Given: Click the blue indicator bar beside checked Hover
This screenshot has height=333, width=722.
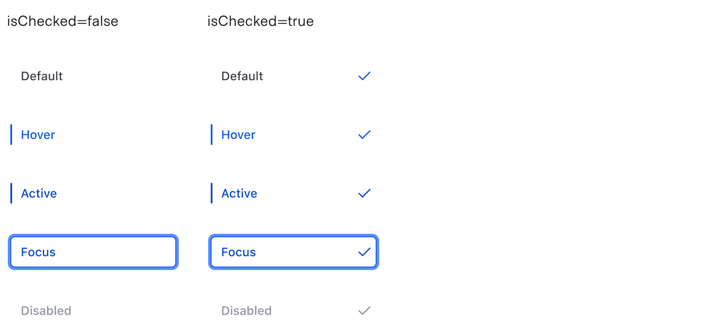Looking at the screenshot, I should 212,135.
